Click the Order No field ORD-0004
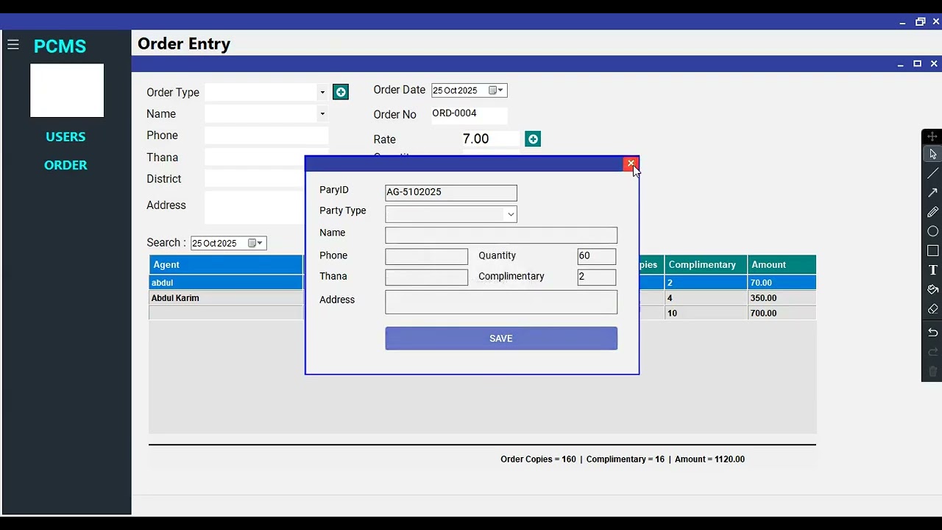942x530 pixels. tap(469, 114)
